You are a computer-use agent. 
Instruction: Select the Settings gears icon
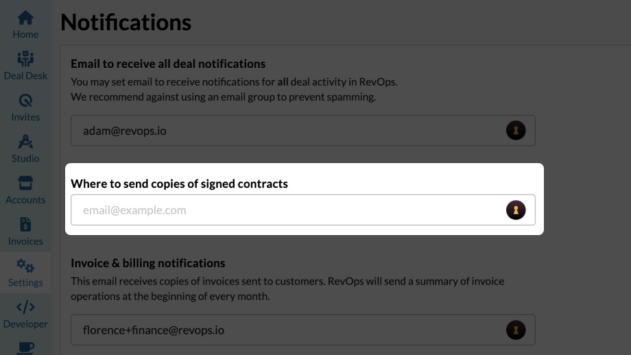tap(25, 266)
